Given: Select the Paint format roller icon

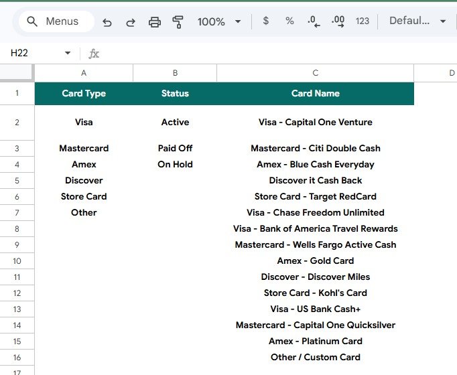Looking at the screenshot, I should (x=178, y=22).
